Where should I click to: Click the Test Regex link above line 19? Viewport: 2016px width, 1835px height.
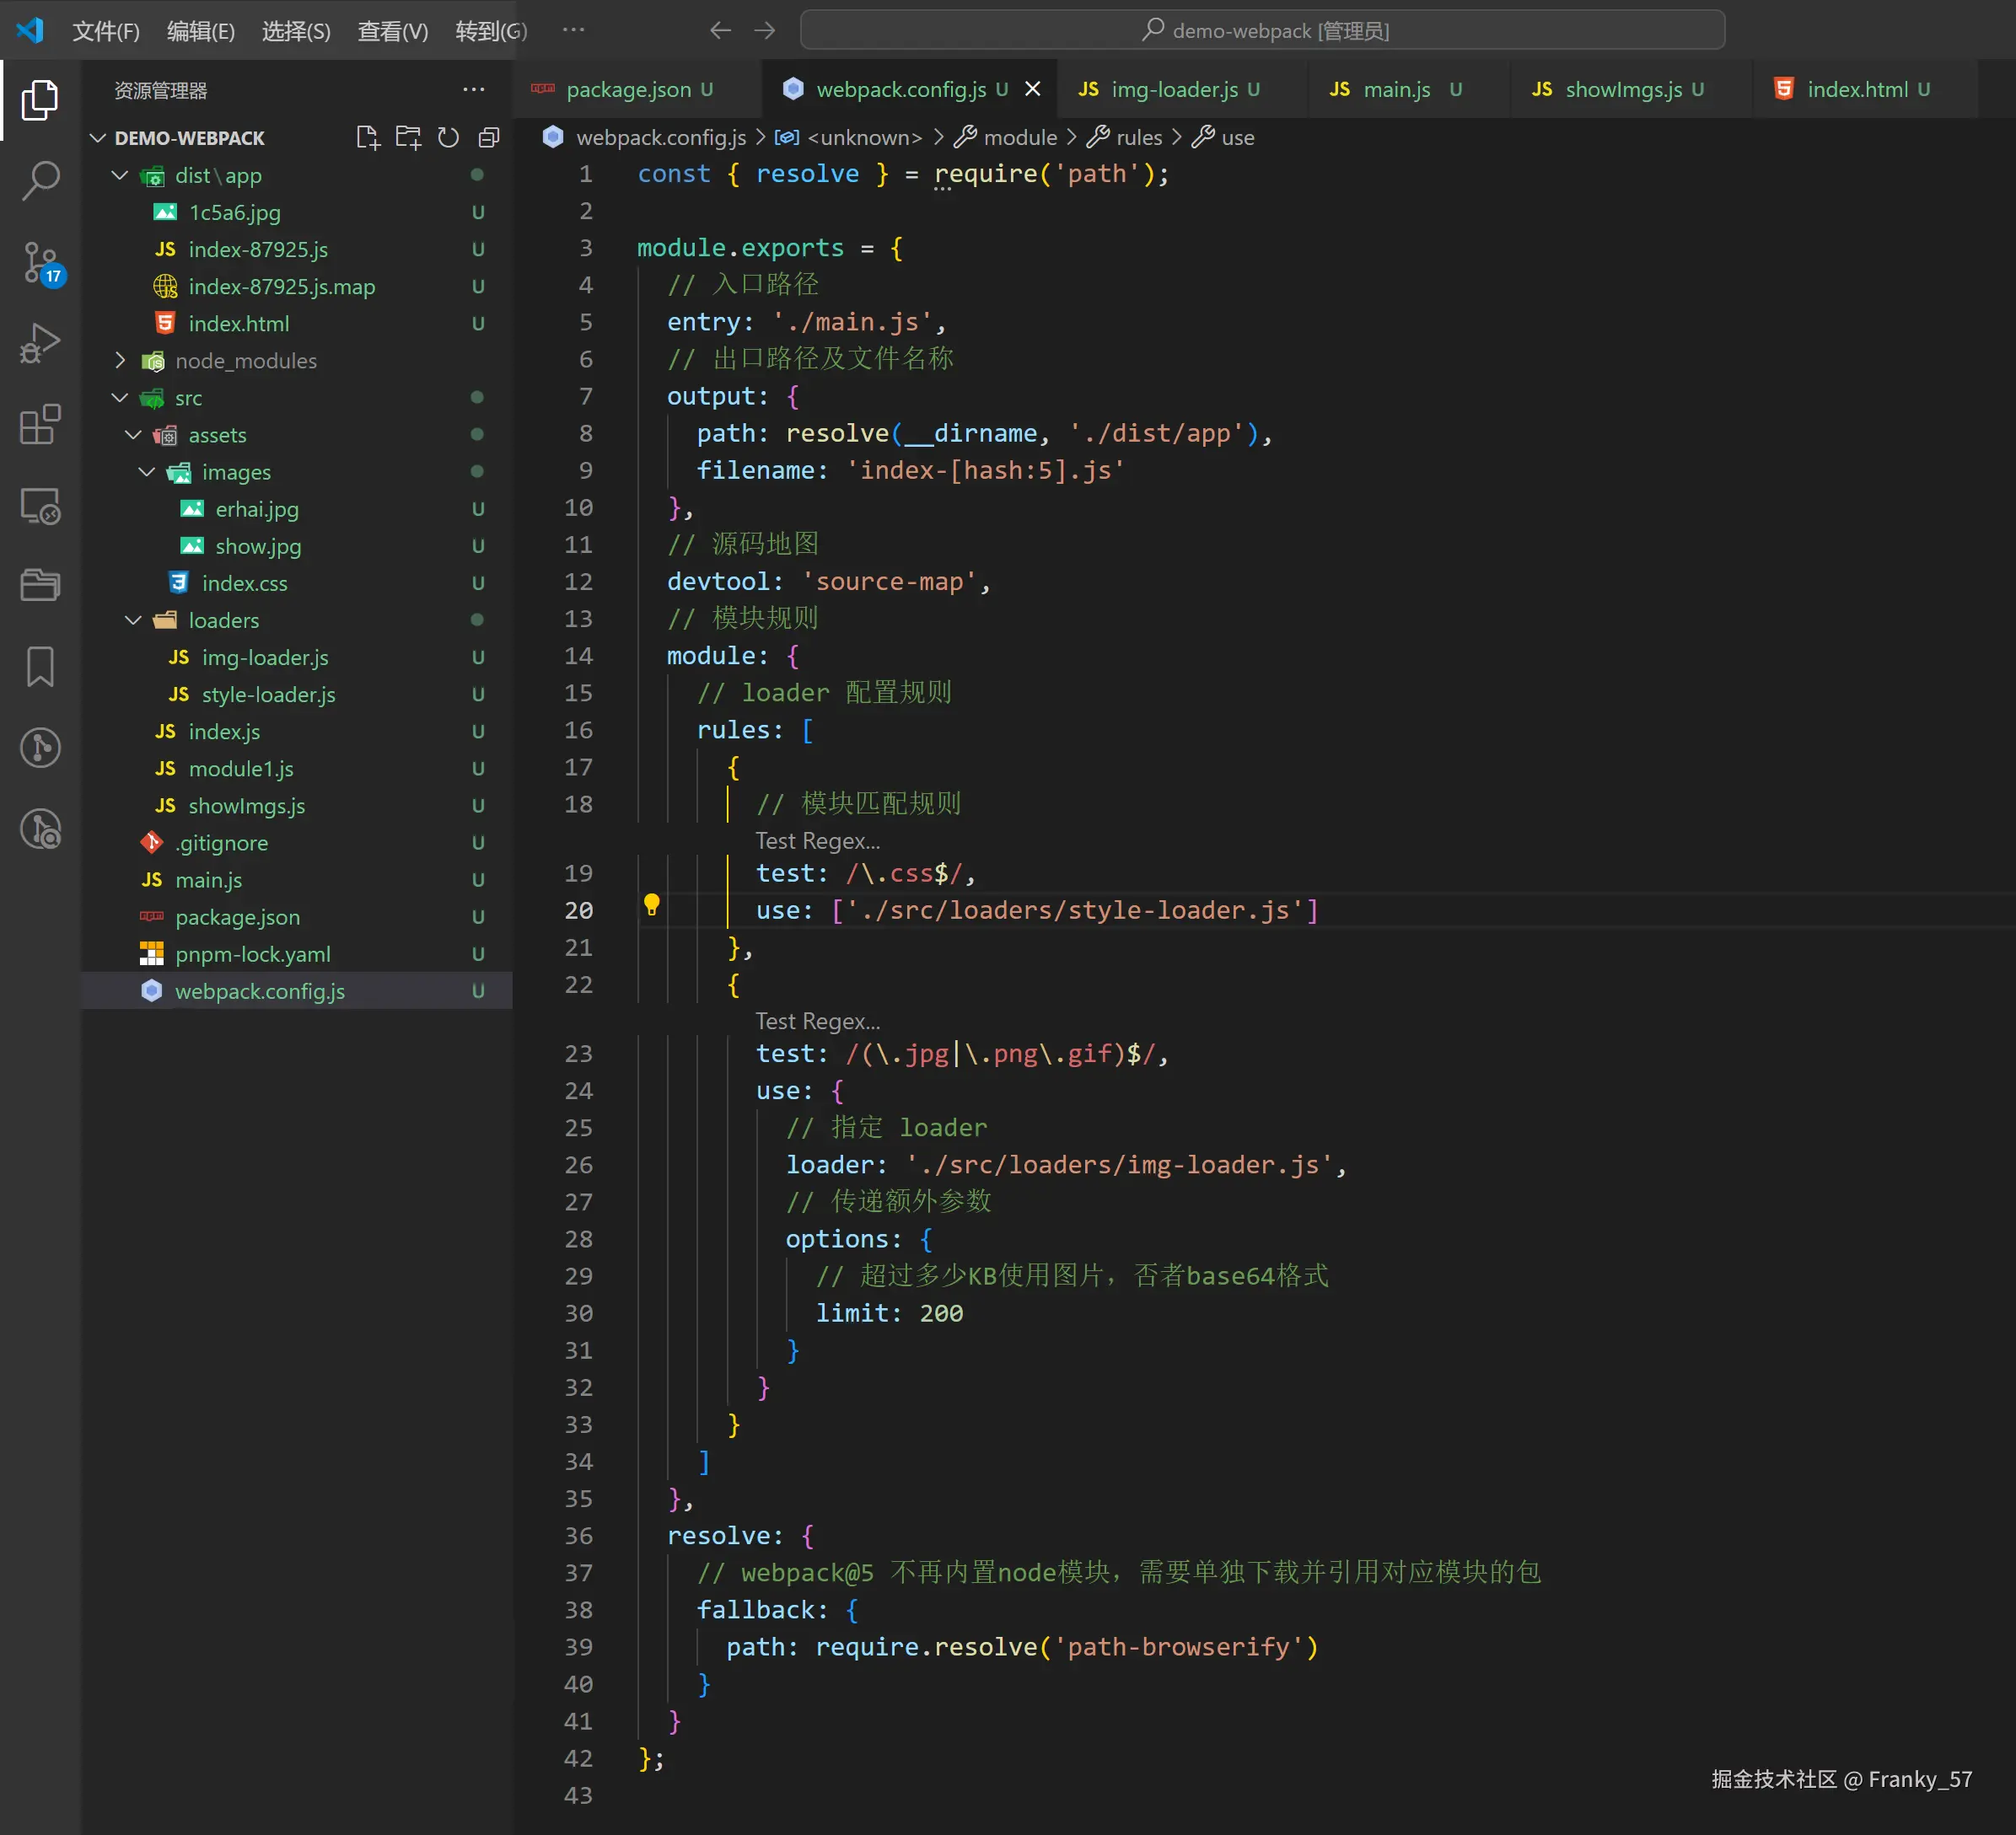pos(817,841)
